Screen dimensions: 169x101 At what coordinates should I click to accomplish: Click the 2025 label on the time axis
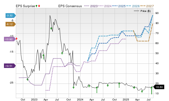pos(126,99)
